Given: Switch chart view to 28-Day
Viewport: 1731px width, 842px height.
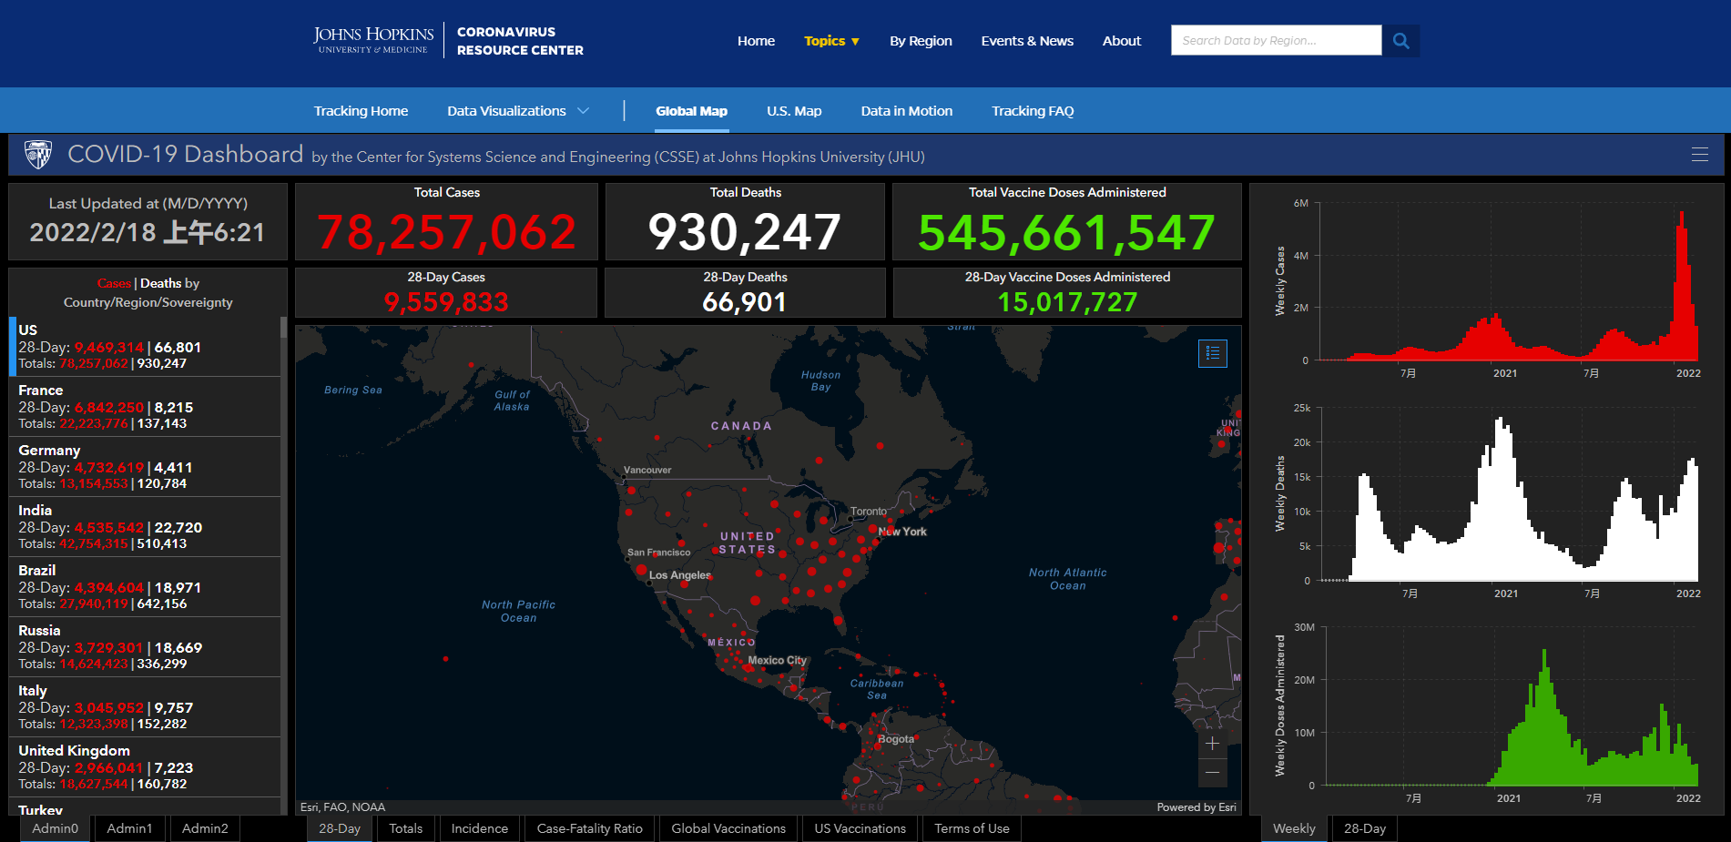Looking at the screenshot, I should pos(1364,828).
